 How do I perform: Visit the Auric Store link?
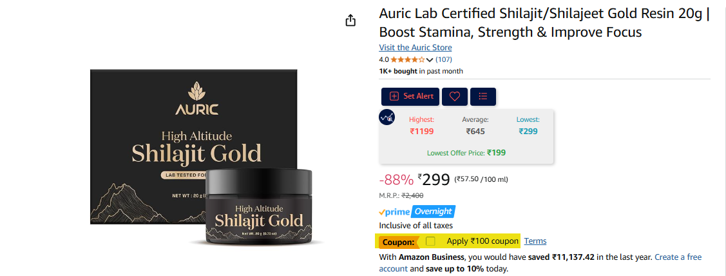coord(416,47)
